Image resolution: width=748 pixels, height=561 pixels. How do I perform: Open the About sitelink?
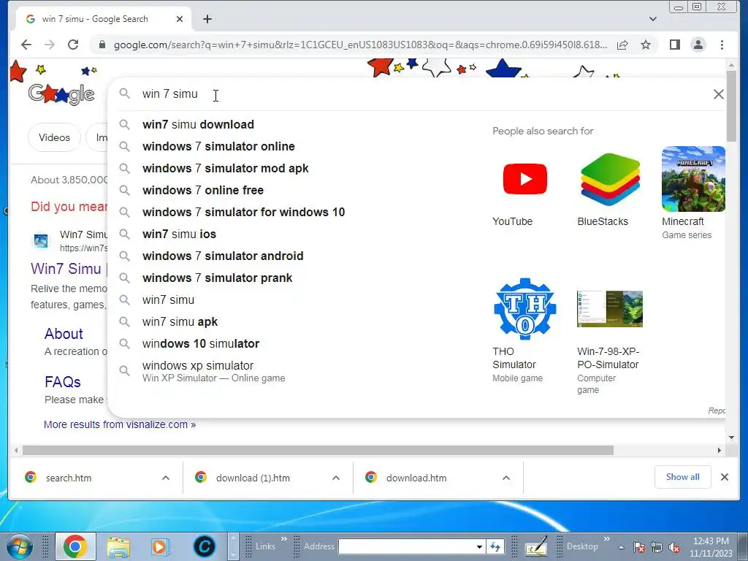click(x=64, y=334)
